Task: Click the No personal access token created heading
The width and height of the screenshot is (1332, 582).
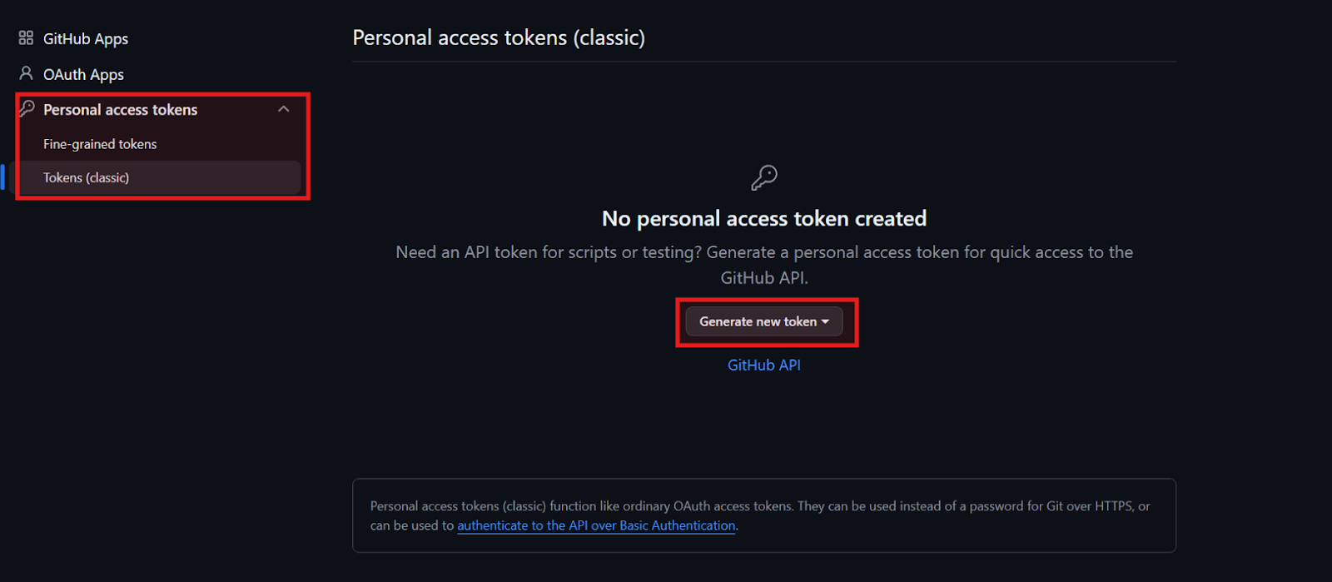Action: (763, 218)
